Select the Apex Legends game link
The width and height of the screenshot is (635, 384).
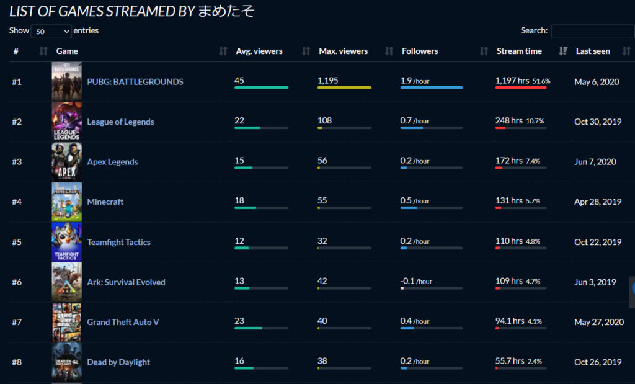(x=112, y=162)
